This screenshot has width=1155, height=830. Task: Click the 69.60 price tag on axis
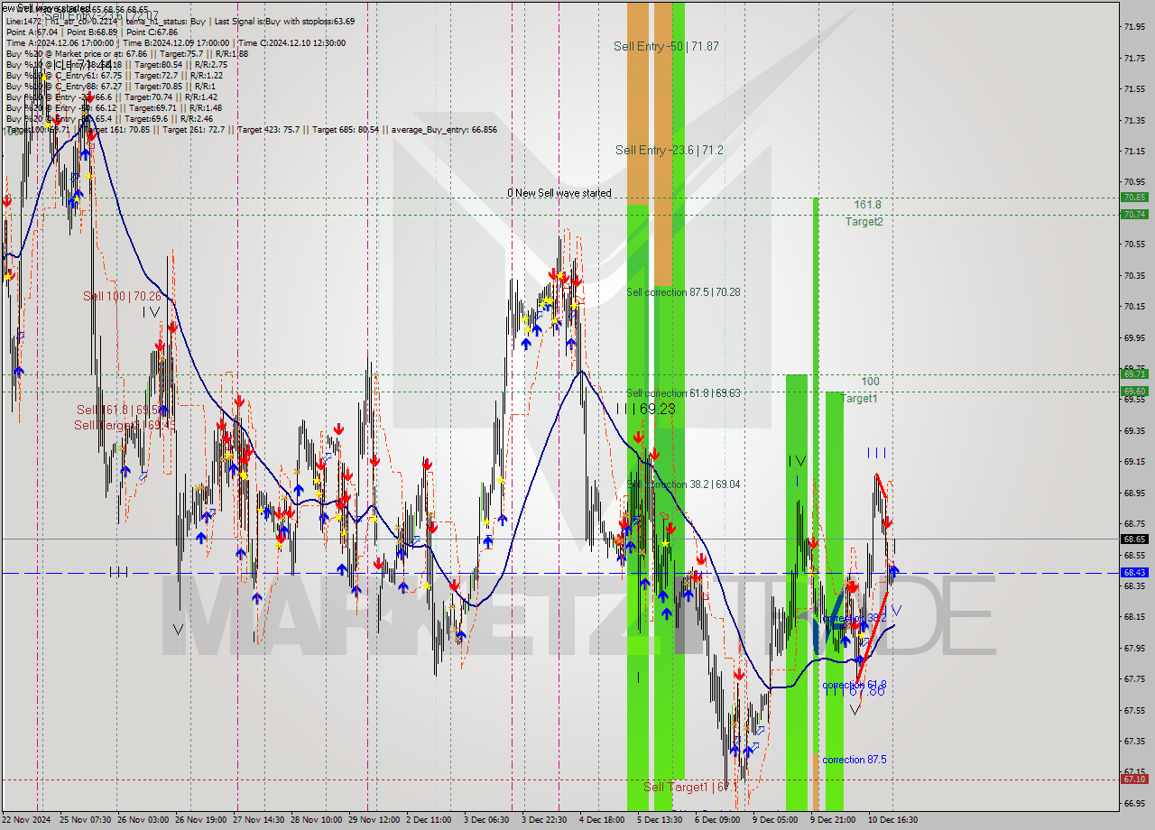pos(1134,392)
